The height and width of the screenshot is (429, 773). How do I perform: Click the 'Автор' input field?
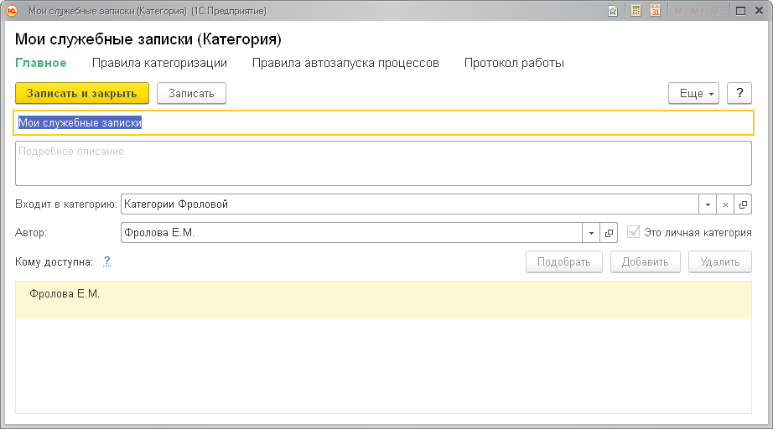click(351, 233)
